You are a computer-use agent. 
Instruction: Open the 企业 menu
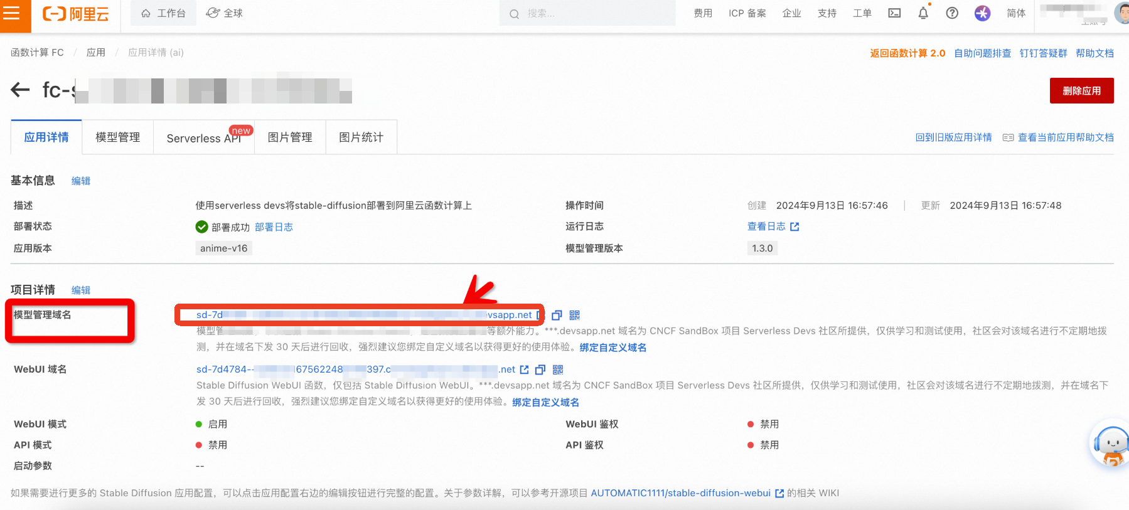coord(791,13)
